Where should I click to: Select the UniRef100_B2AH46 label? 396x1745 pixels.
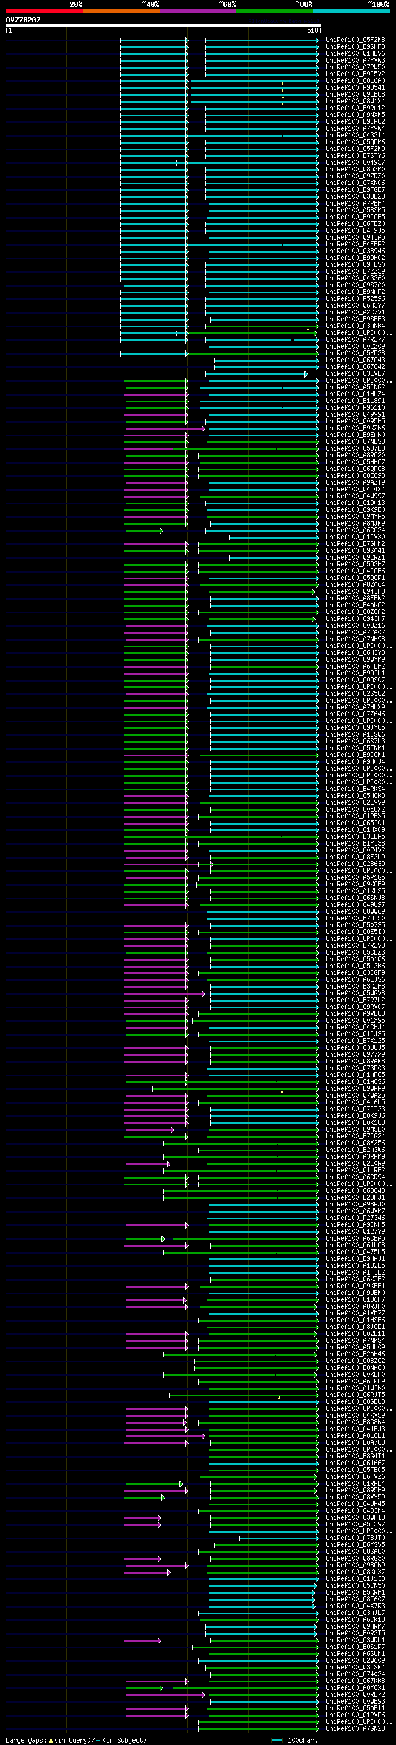tap(355, 1354)
